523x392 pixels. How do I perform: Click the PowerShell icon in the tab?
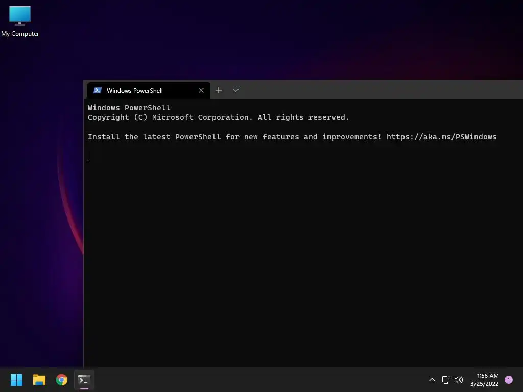tap(98, 90)
